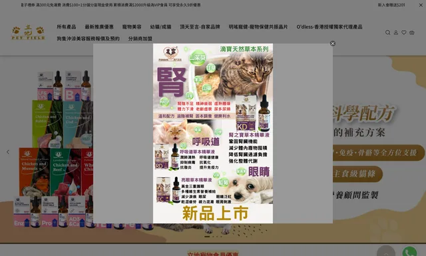Image resolution: width=426 pixels, height=256 pixels.
Task: Open the 分銷商加盟 menu item
Action: pos(140,39)
